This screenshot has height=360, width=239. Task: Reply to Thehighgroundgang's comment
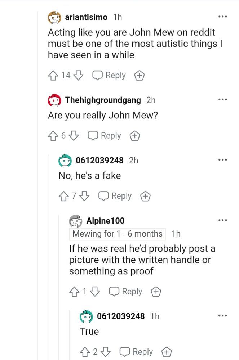tap(104, 136)
